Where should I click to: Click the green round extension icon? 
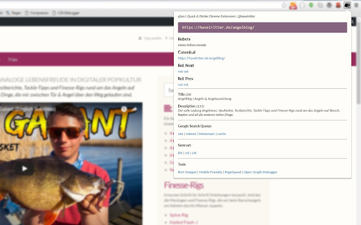click(311, 5)
